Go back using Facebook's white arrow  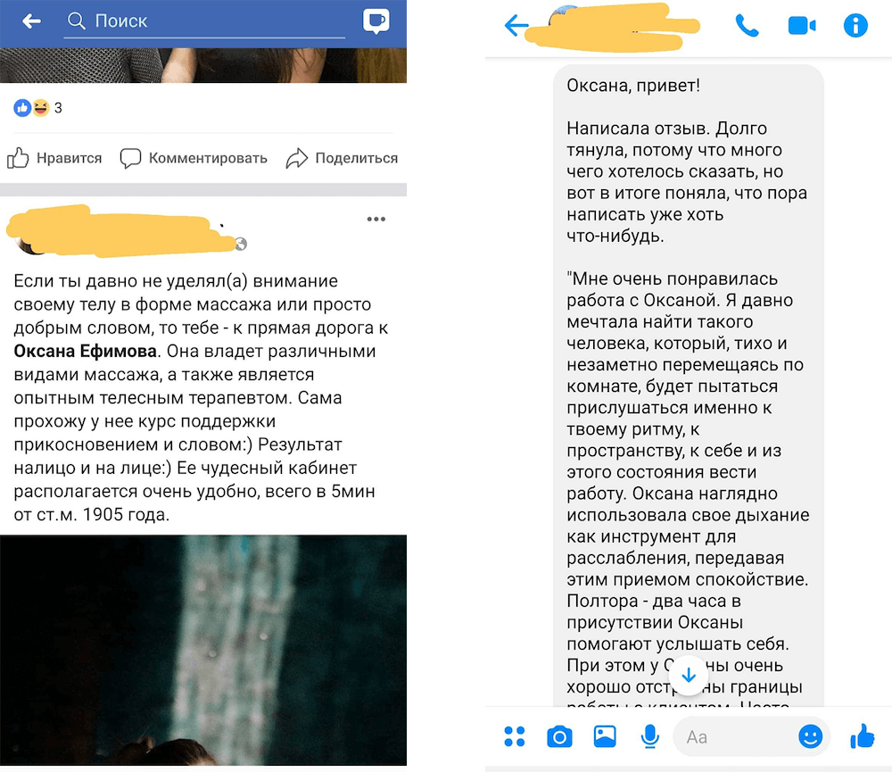coord(31,21)
